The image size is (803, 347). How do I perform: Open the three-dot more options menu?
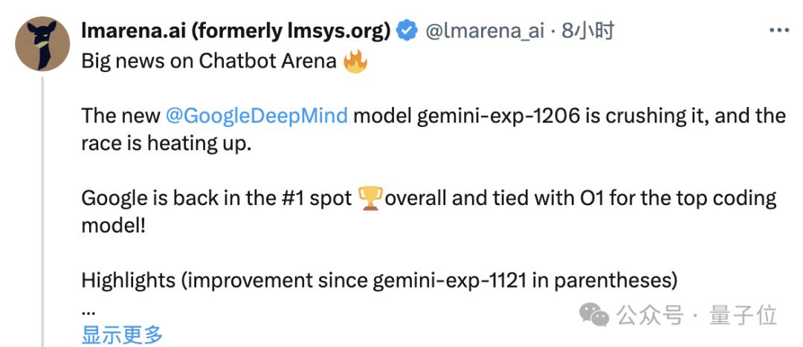(778, 30)
